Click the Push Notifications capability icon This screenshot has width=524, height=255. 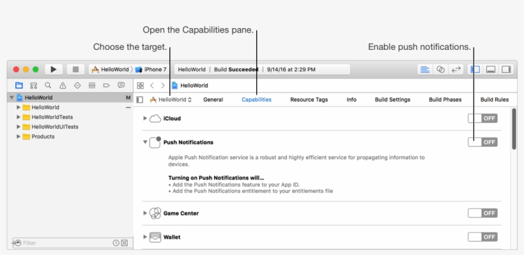point(155,142)
